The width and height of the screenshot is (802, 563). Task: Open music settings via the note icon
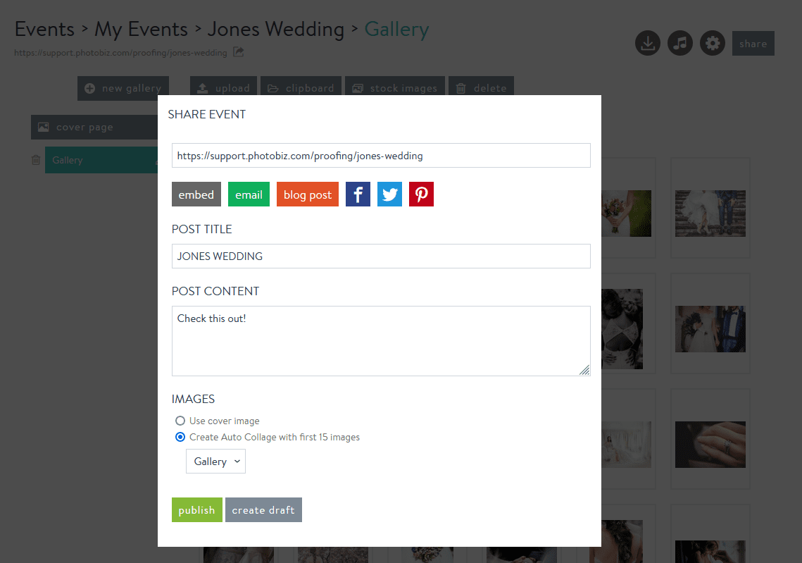coord(679,43)
